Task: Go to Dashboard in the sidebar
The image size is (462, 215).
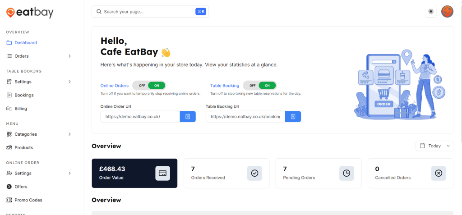Action: click(x=26, y=43)
